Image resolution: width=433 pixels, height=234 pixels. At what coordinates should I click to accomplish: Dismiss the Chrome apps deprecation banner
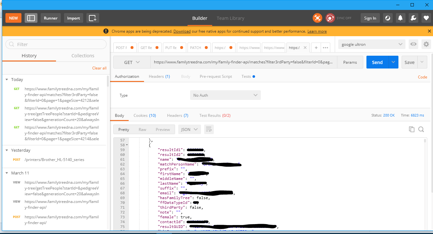pyautogui.click(x=429, y=31)
